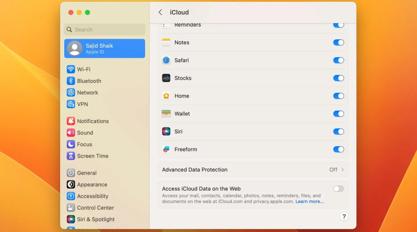The image size is (417, 232).
Task: Click the iCloud page title
Action: point(179,12)
